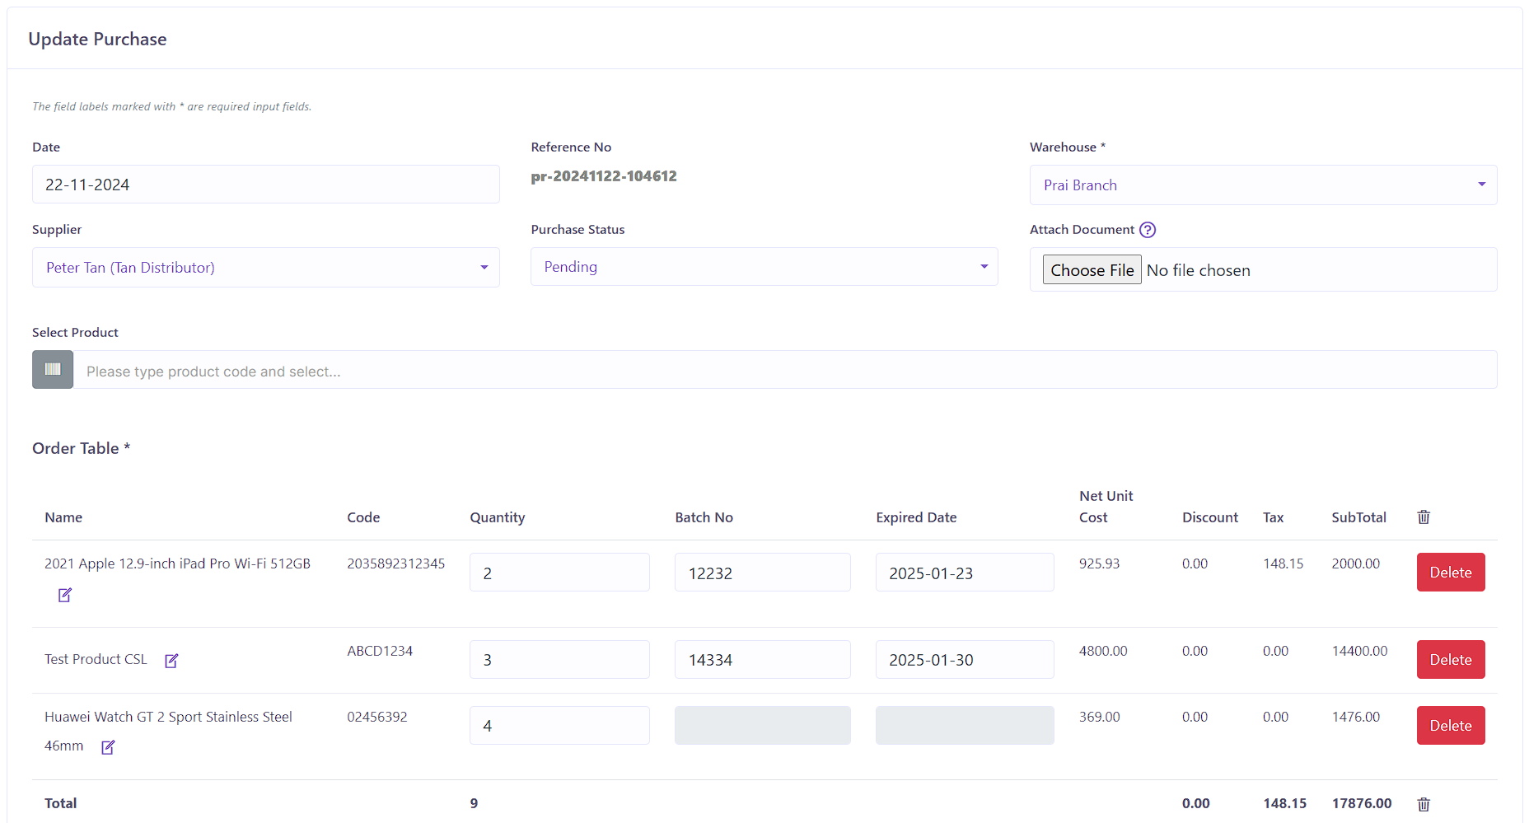
Task: Click edit icon next to Test Product CSL
Action: click(171, 661)
